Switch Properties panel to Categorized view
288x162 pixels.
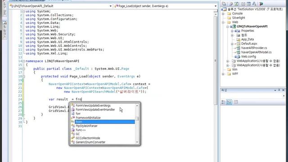[x=223, y=102]
